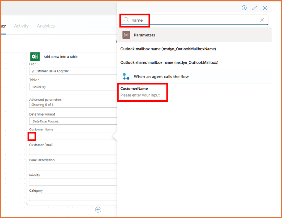Image resolution: width=282 pixels, height=218 pixels.
Task: Click the Customer Email input field
Action: tap(73, 151)
